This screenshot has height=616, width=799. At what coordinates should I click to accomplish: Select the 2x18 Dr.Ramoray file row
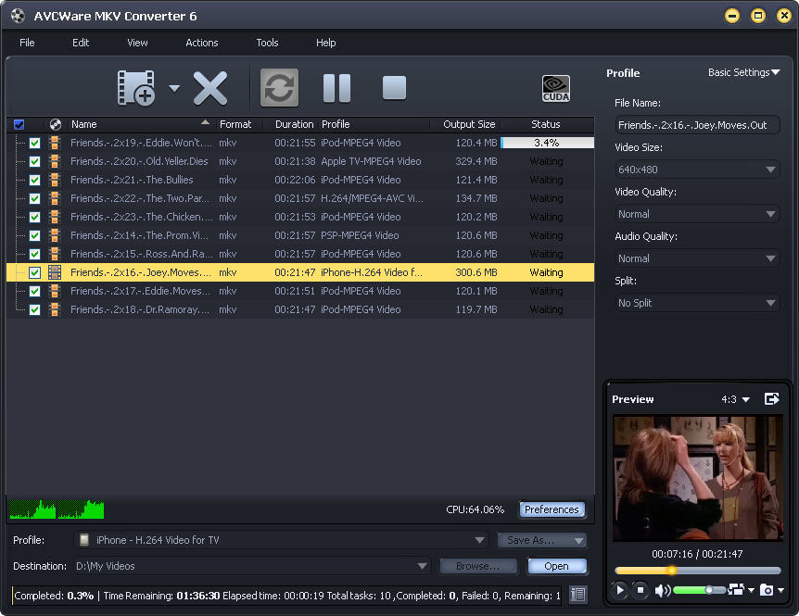click(300, 309)
